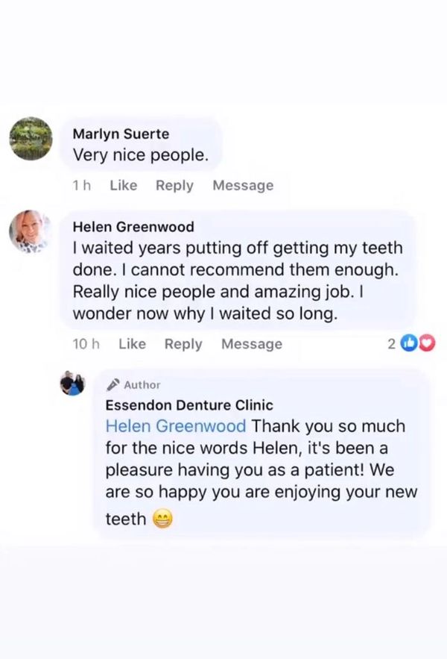Open Helen Greenwood's profile picture
447x659 pixels.
click(30, 231)
